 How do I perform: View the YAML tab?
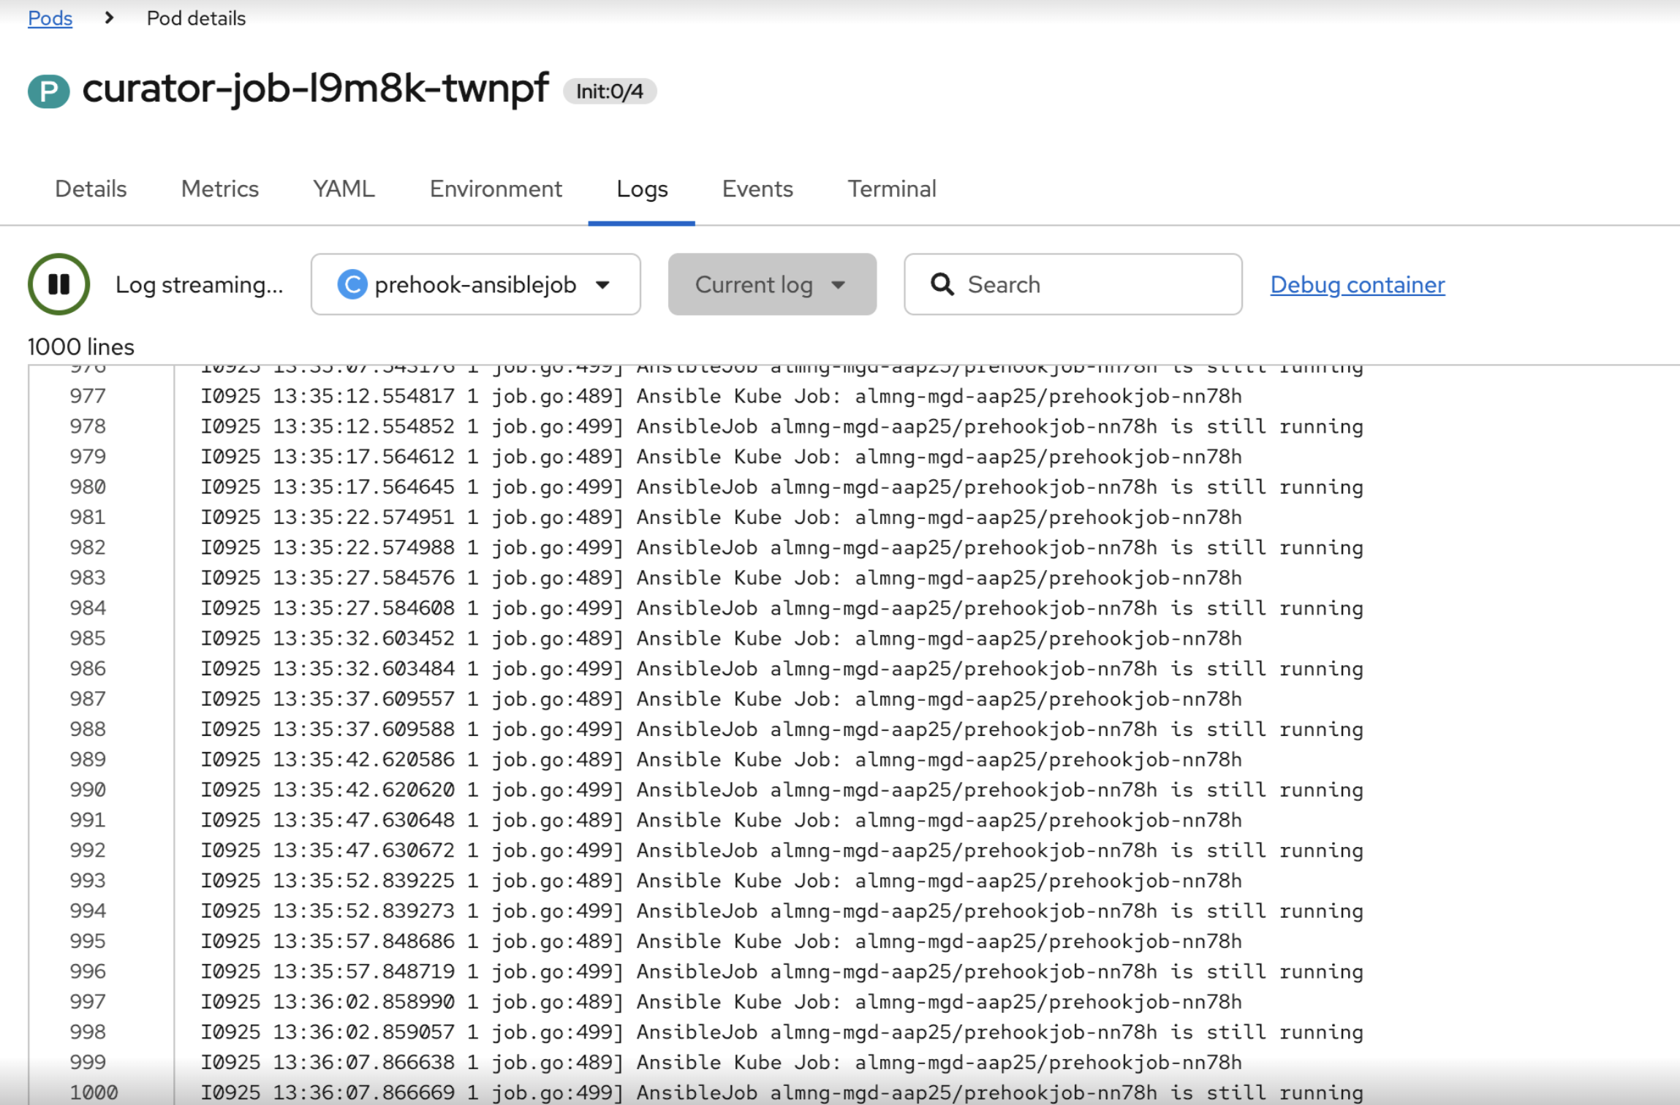[x=344, y=189]
